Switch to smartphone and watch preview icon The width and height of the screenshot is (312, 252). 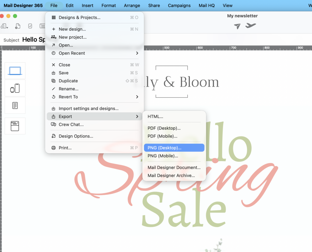point(15,88)
